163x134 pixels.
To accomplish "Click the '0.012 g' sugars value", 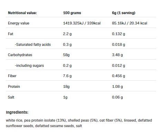I will [118, 65].
